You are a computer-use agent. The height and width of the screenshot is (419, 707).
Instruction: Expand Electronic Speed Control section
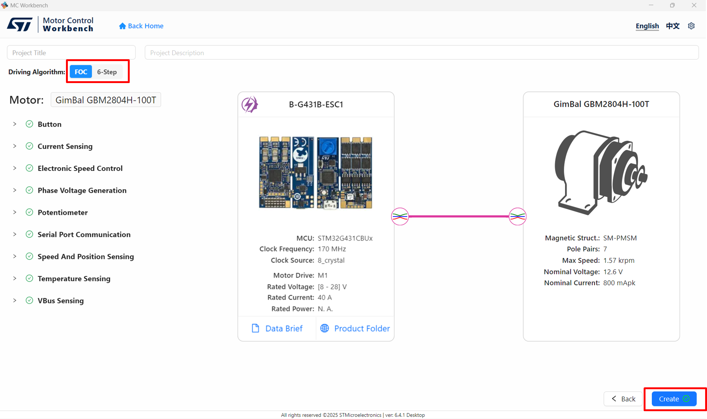click(x=15, y=168)
